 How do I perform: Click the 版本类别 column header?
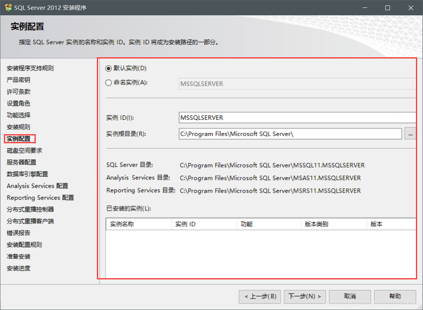coord(334,224)
